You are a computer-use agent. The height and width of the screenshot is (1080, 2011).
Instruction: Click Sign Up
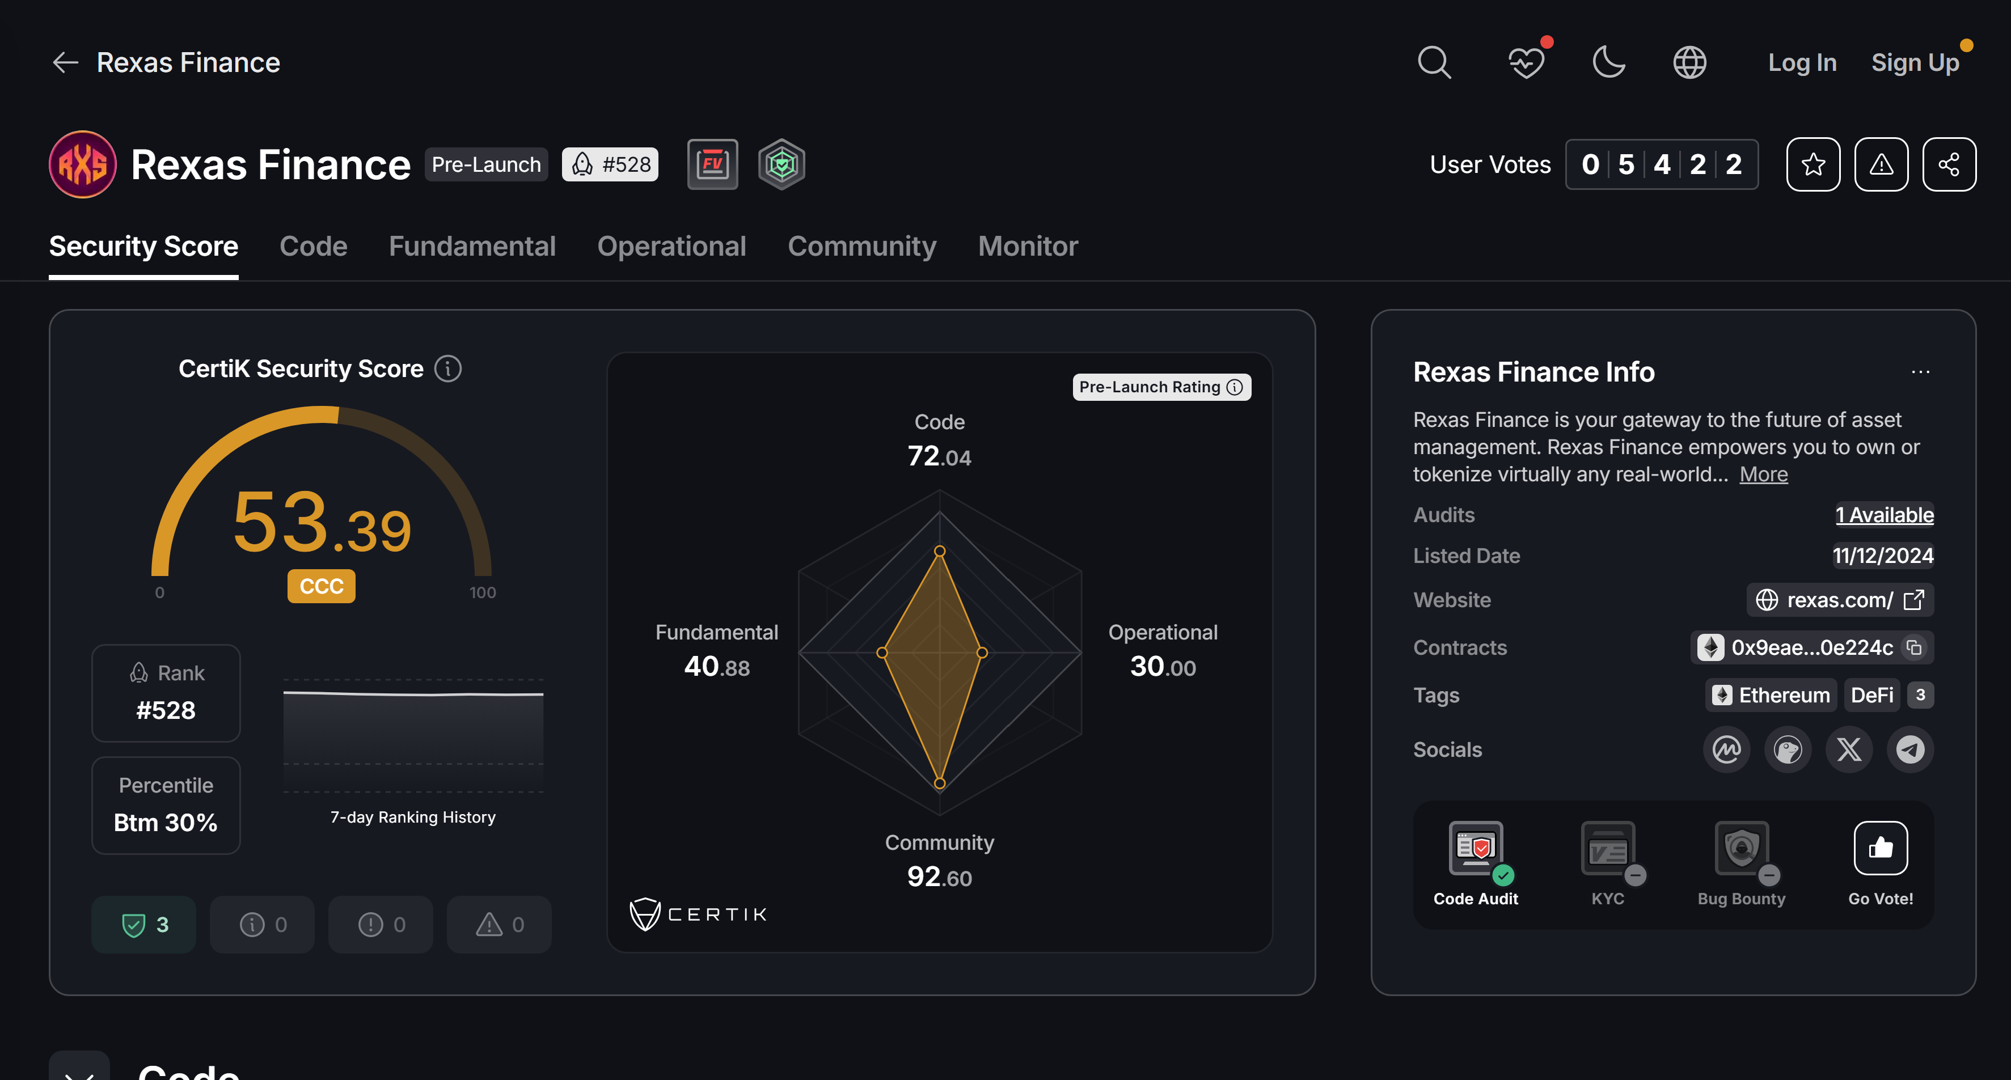click(1915, 62)
